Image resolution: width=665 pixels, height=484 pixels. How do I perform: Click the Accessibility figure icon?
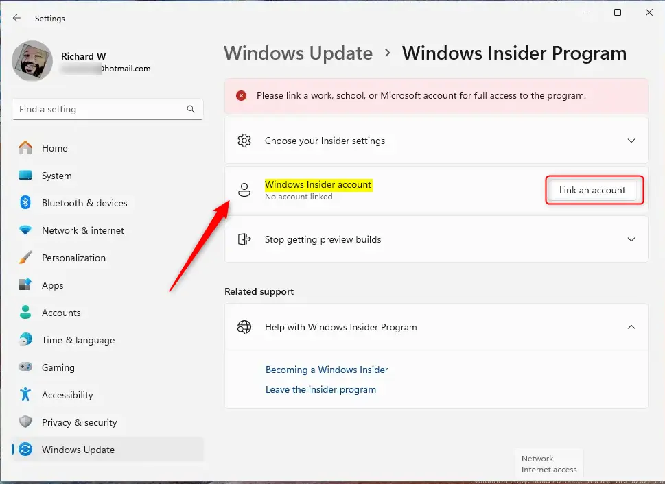[x=25, y=394]
